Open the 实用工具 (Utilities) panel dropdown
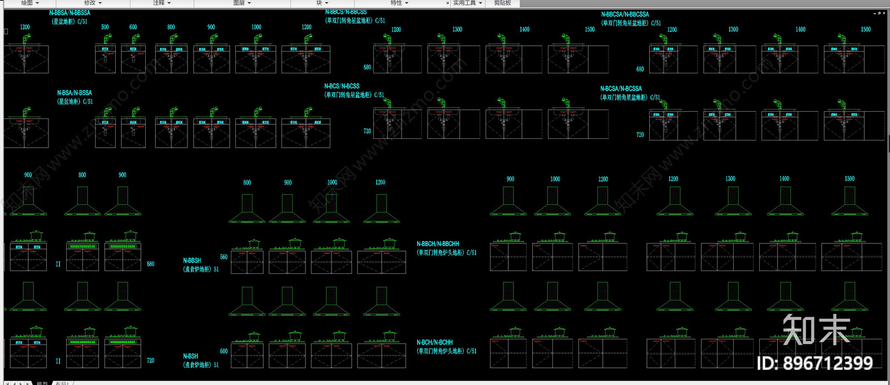This screenshot has height=385, width=890. point(467,3)
